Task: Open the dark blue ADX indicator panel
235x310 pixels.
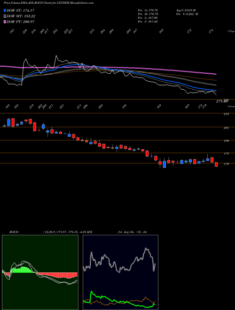Action: click(120, 272)
